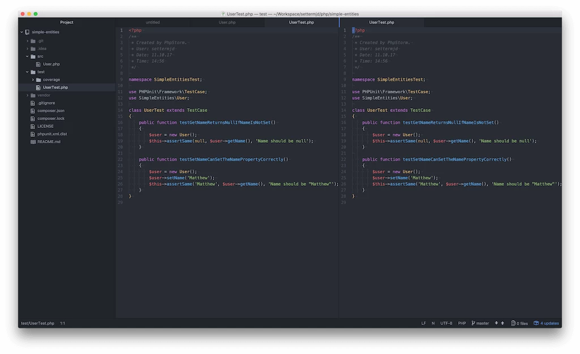The image size is (580, 354).
Task: Click the 1:1 cursor position indicator
Action: 63,323
